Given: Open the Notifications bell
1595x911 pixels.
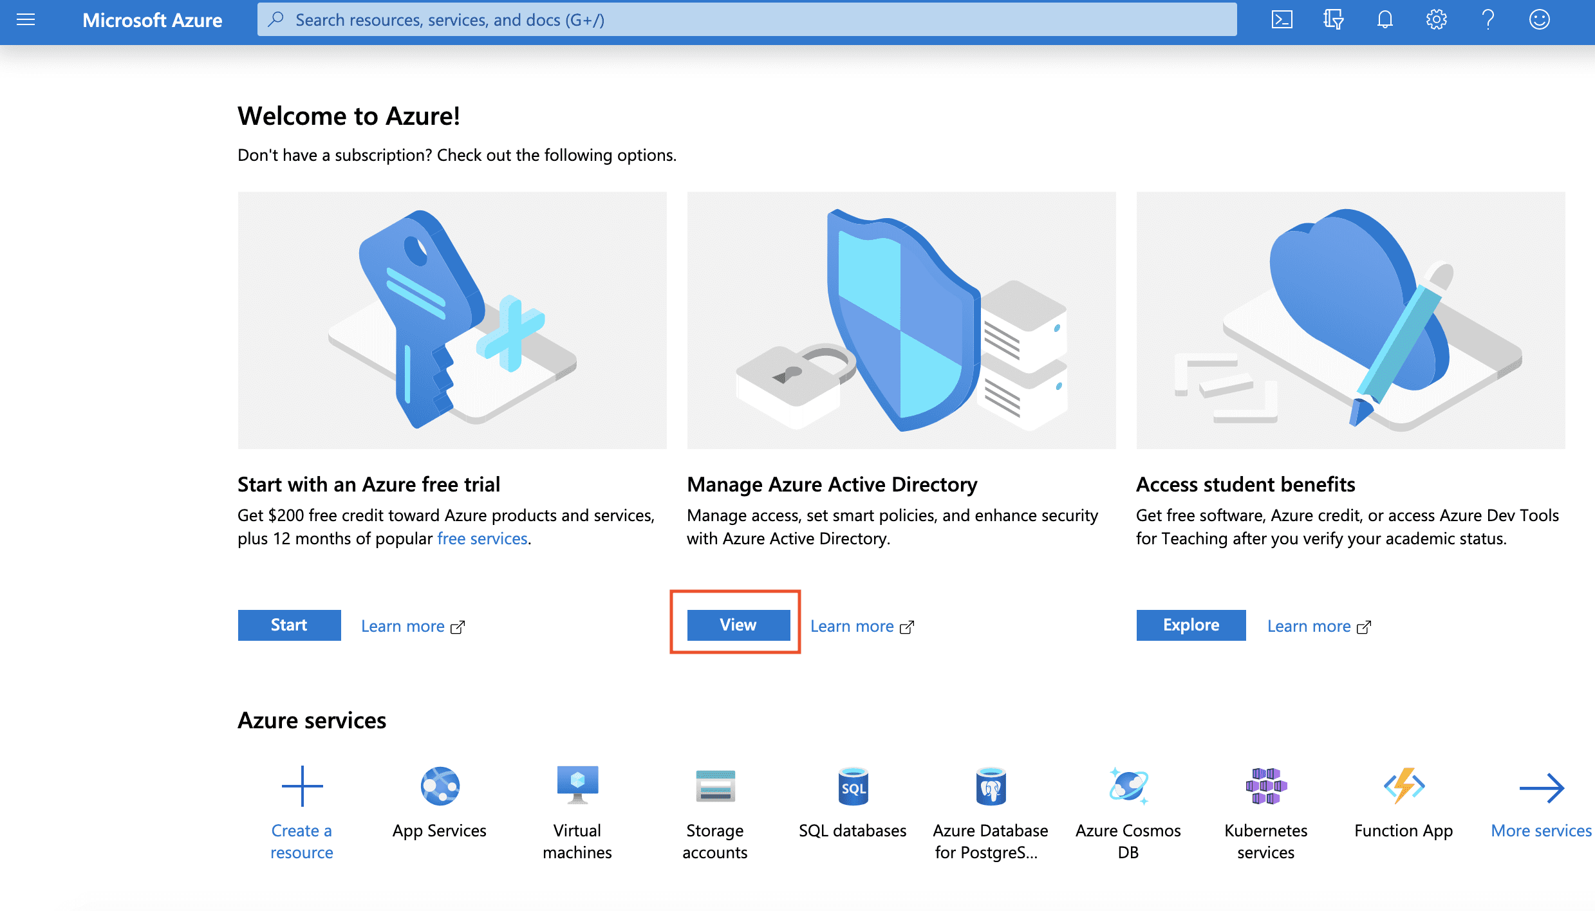Looking at the screenshot, I should 1384,19.
